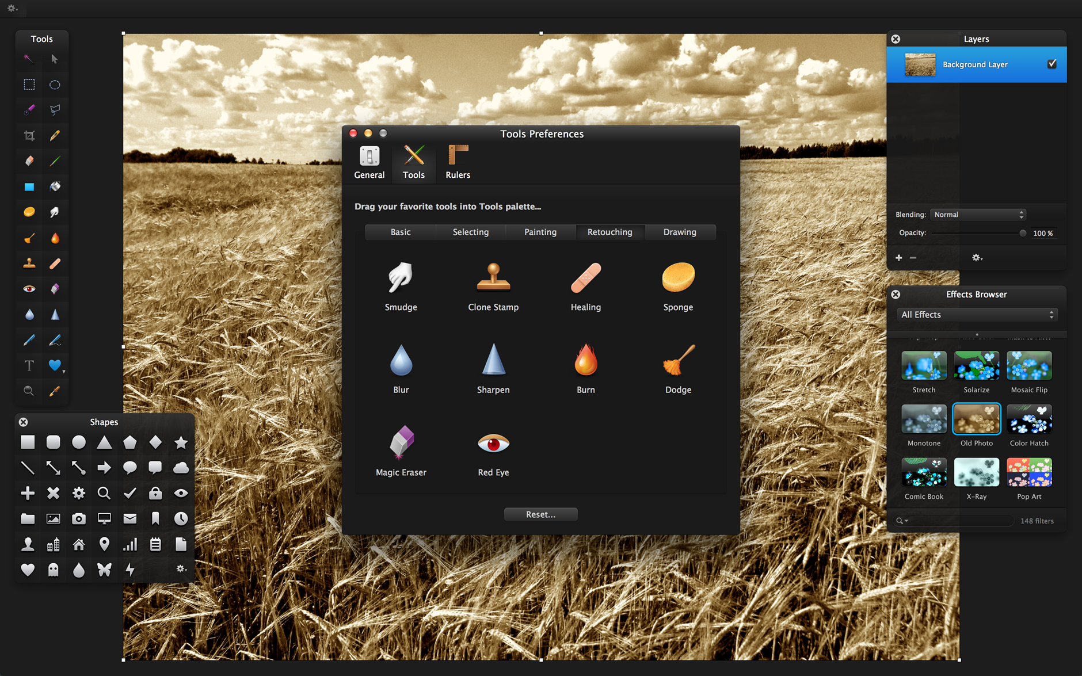Click the Background Layer thumbnail
This screenshot has width=1082, height=676.
[920, 64]
